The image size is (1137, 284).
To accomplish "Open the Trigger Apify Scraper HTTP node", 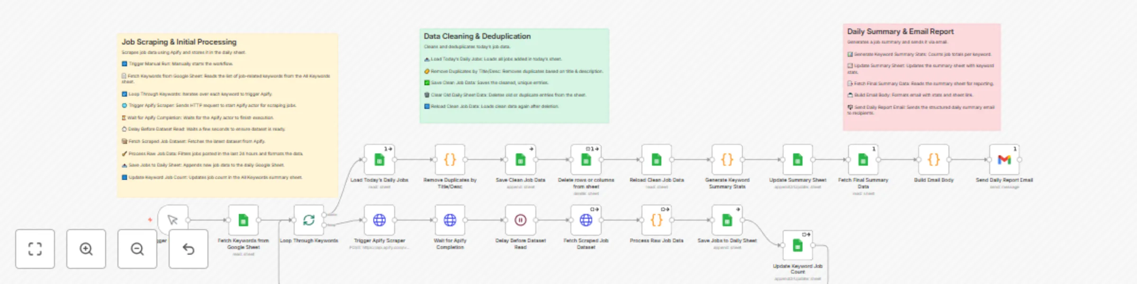I will 379,220.
